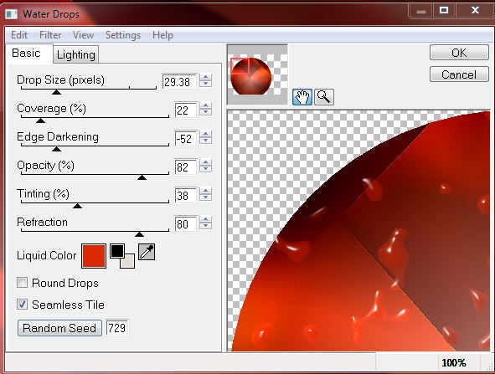
Task: Switch to the Lighting tab
Action: [x=75, y=55]
